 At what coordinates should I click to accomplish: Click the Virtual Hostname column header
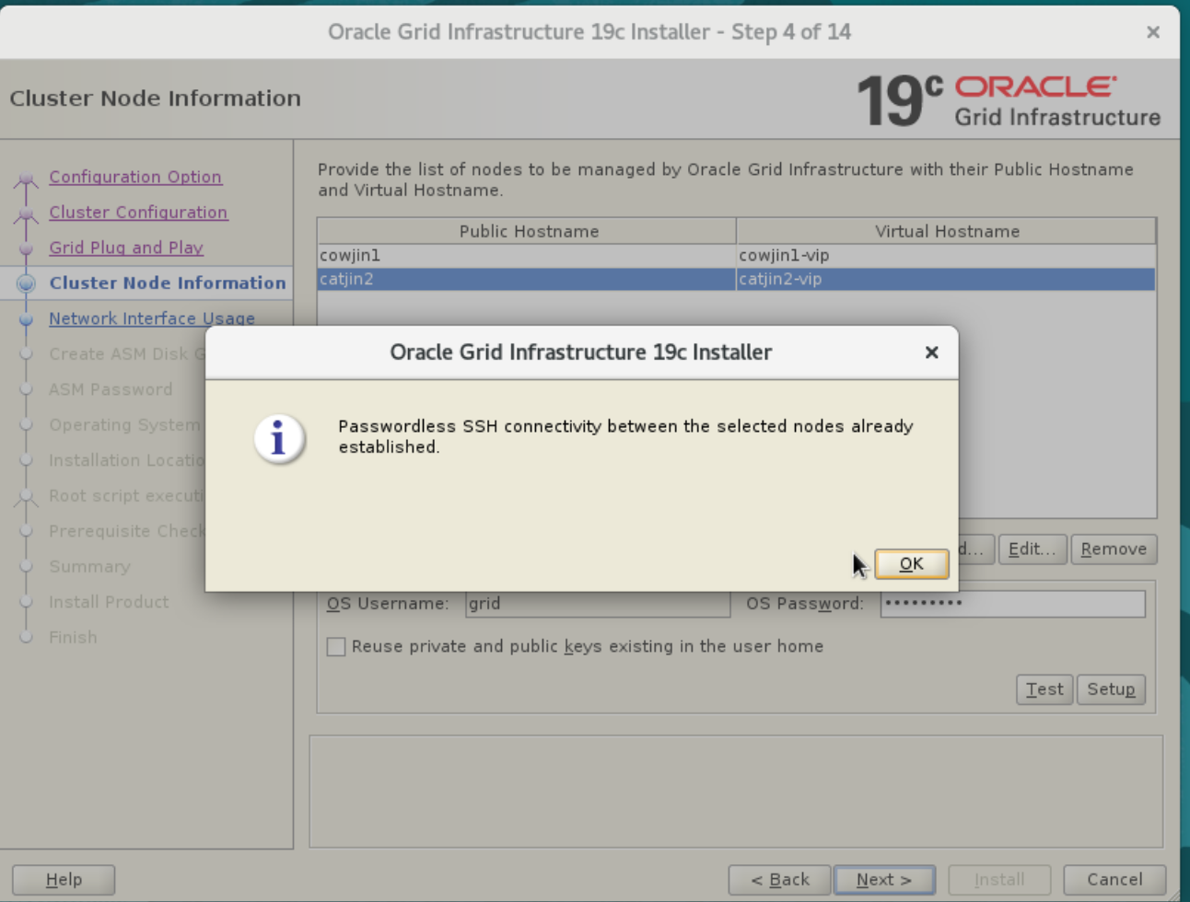point(946,231)
